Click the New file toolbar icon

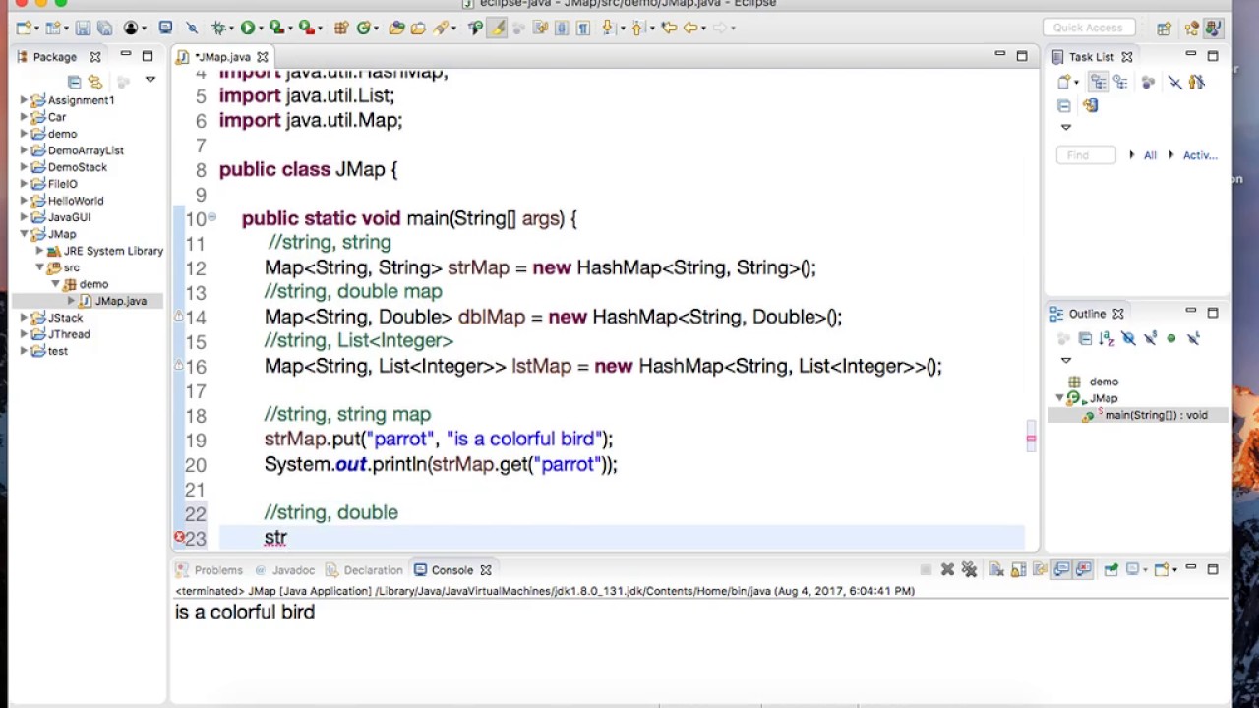tap(24, 28)
